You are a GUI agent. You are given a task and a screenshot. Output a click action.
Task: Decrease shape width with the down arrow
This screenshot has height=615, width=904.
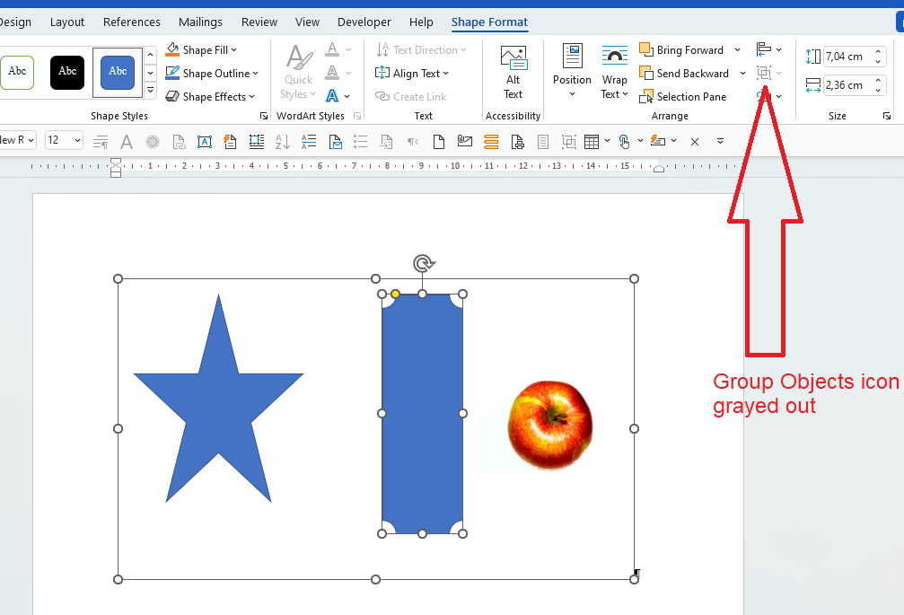(x=878, y=91)
